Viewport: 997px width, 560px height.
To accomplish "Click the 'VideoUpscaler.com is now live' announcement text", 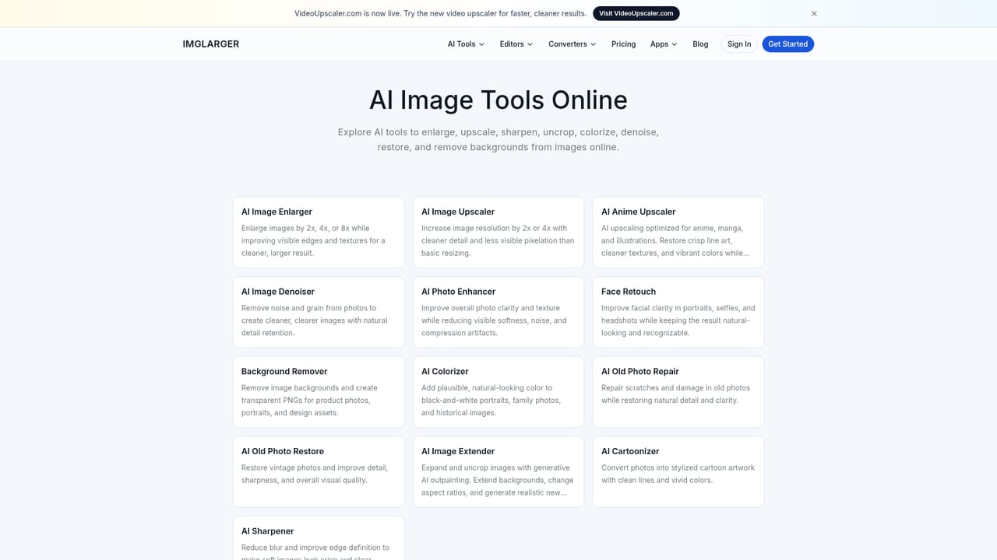I will (x=440, y=13).
